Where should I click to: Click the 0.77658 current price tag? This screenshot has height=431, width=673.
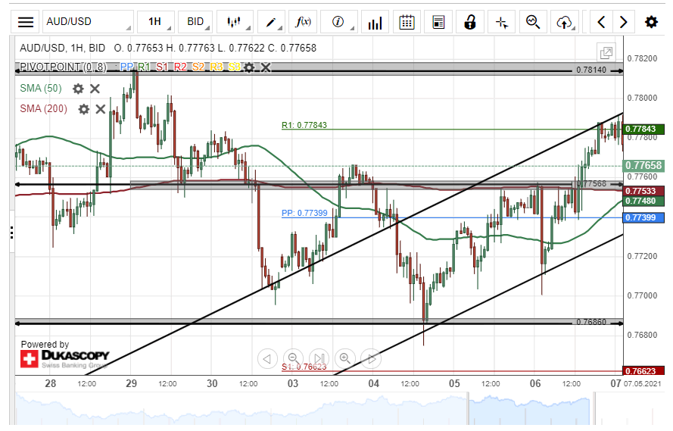(x=643, y=166)
